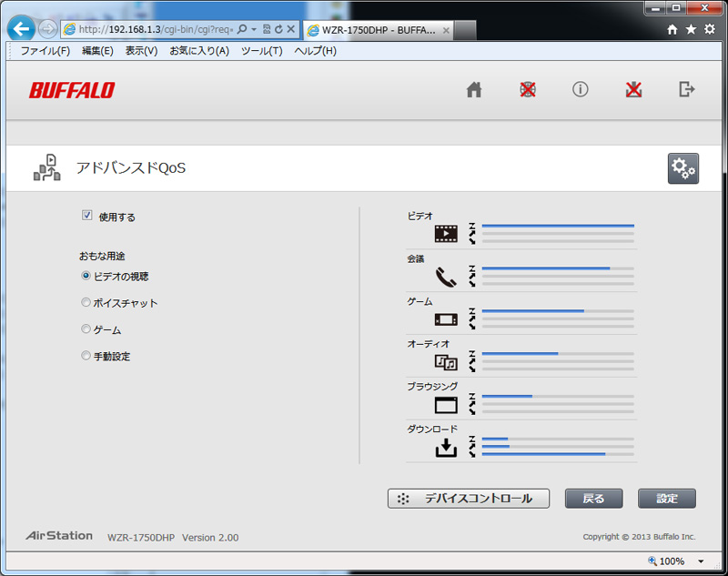Viewport: 728px width, 576px height.
Task: Click the information icon in header
Action: coord(580,89)
